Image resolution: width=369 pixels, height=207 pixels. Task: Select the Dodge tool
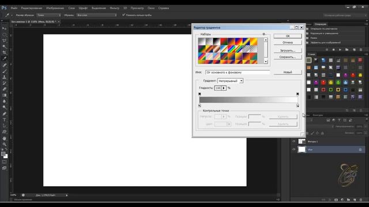click(x=4, y=108)
